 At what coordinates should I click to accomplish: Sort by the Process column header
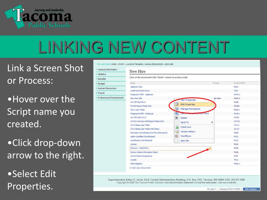(x=216, y=83)
